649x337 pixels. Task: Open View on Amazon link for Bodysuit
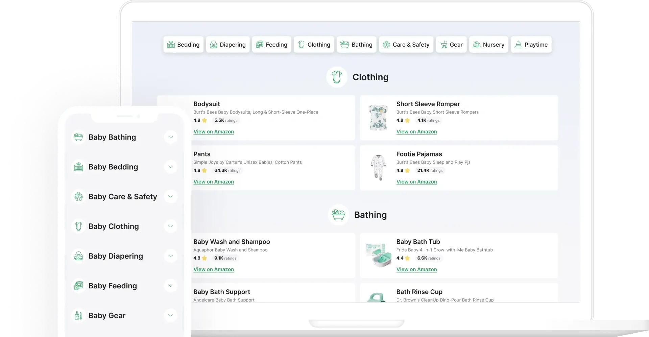214,131
